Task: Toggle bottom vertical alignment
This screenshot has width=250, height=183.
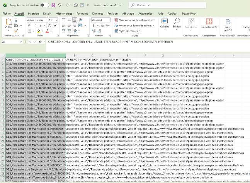Action: (75, 20)
